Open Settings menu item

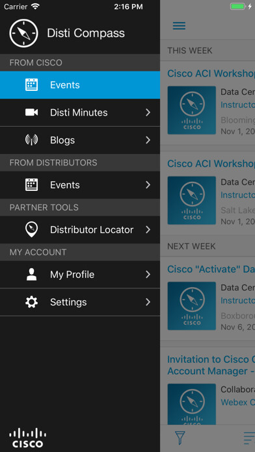pyautogui.click(x=80, y=302)
